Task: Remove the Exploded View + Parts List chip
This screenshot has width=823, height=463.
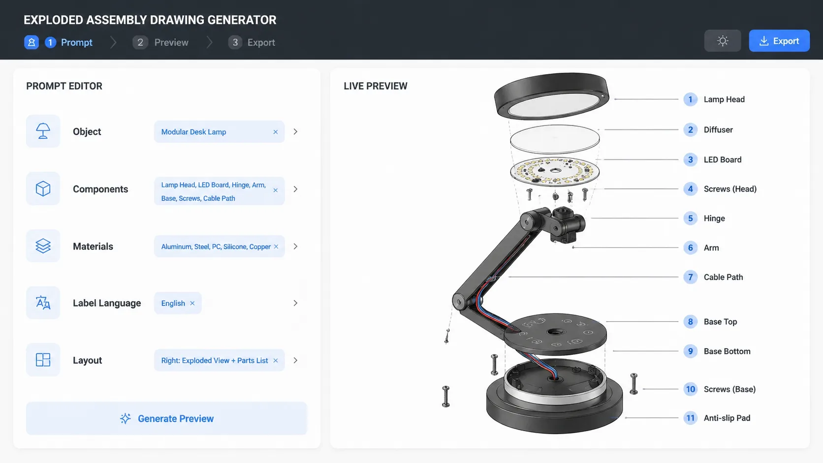Action: [x=275, y=360]
